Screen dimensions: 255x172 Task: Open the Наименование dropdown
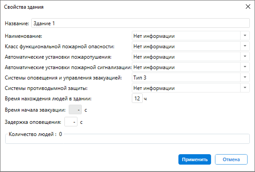coord(191,36)
